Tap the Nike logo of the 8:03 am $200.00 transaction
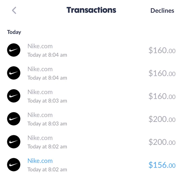Image resolution: width=183 pixels, height=179 pixels. 14,119
